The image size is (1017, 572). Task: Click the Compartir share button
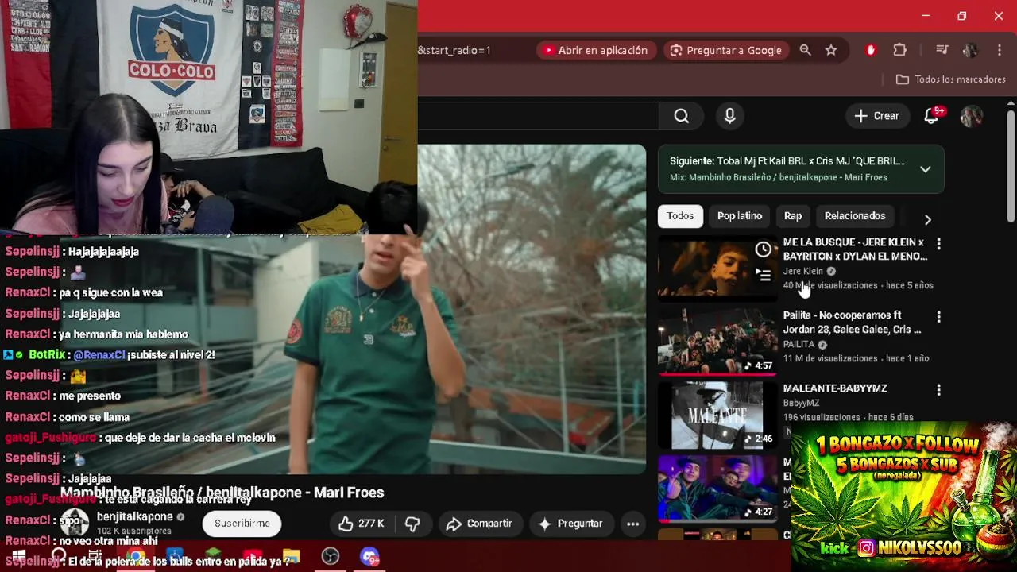[479, 524]
